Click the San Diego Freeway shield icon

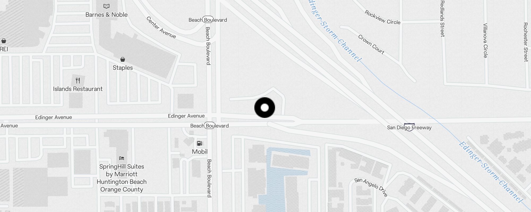tap(409, 127)
